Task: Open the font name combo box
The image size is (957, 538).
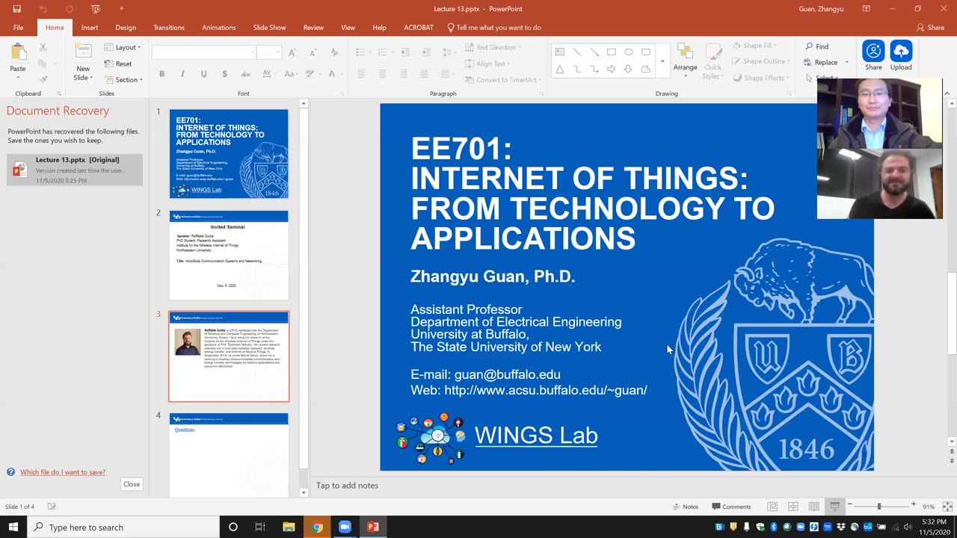Action: click(x=203, y=52)
